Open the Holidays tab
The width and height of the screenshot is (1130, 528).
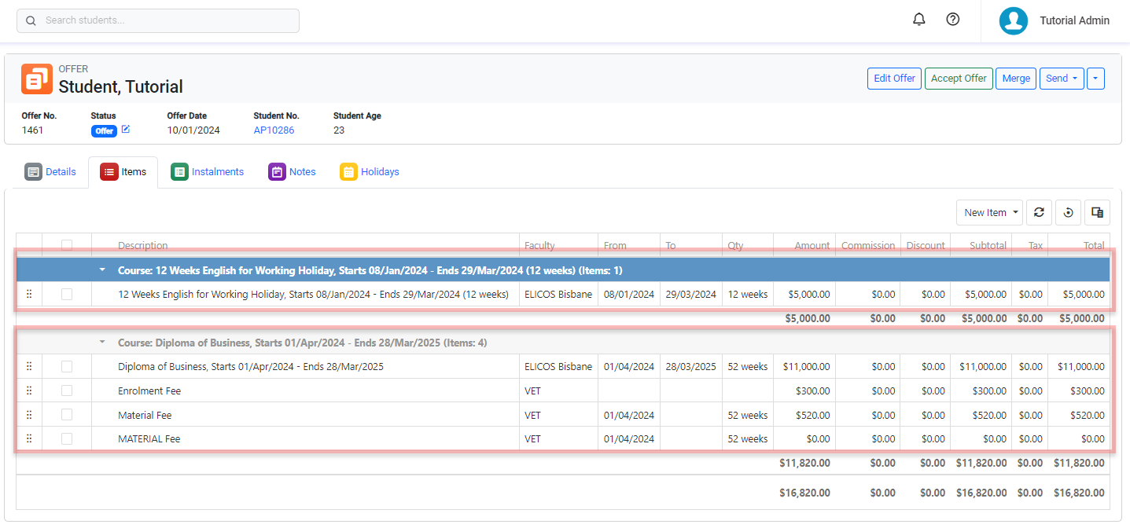[x=370, y=172]
